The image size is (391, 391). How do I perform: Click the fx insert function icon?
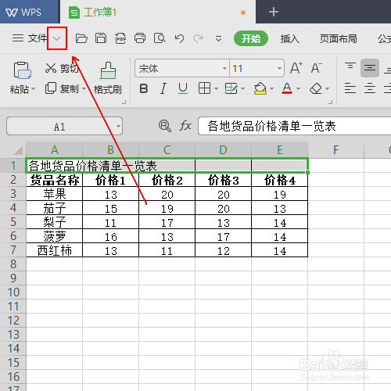pyautogui.click(x=185, y=126)
